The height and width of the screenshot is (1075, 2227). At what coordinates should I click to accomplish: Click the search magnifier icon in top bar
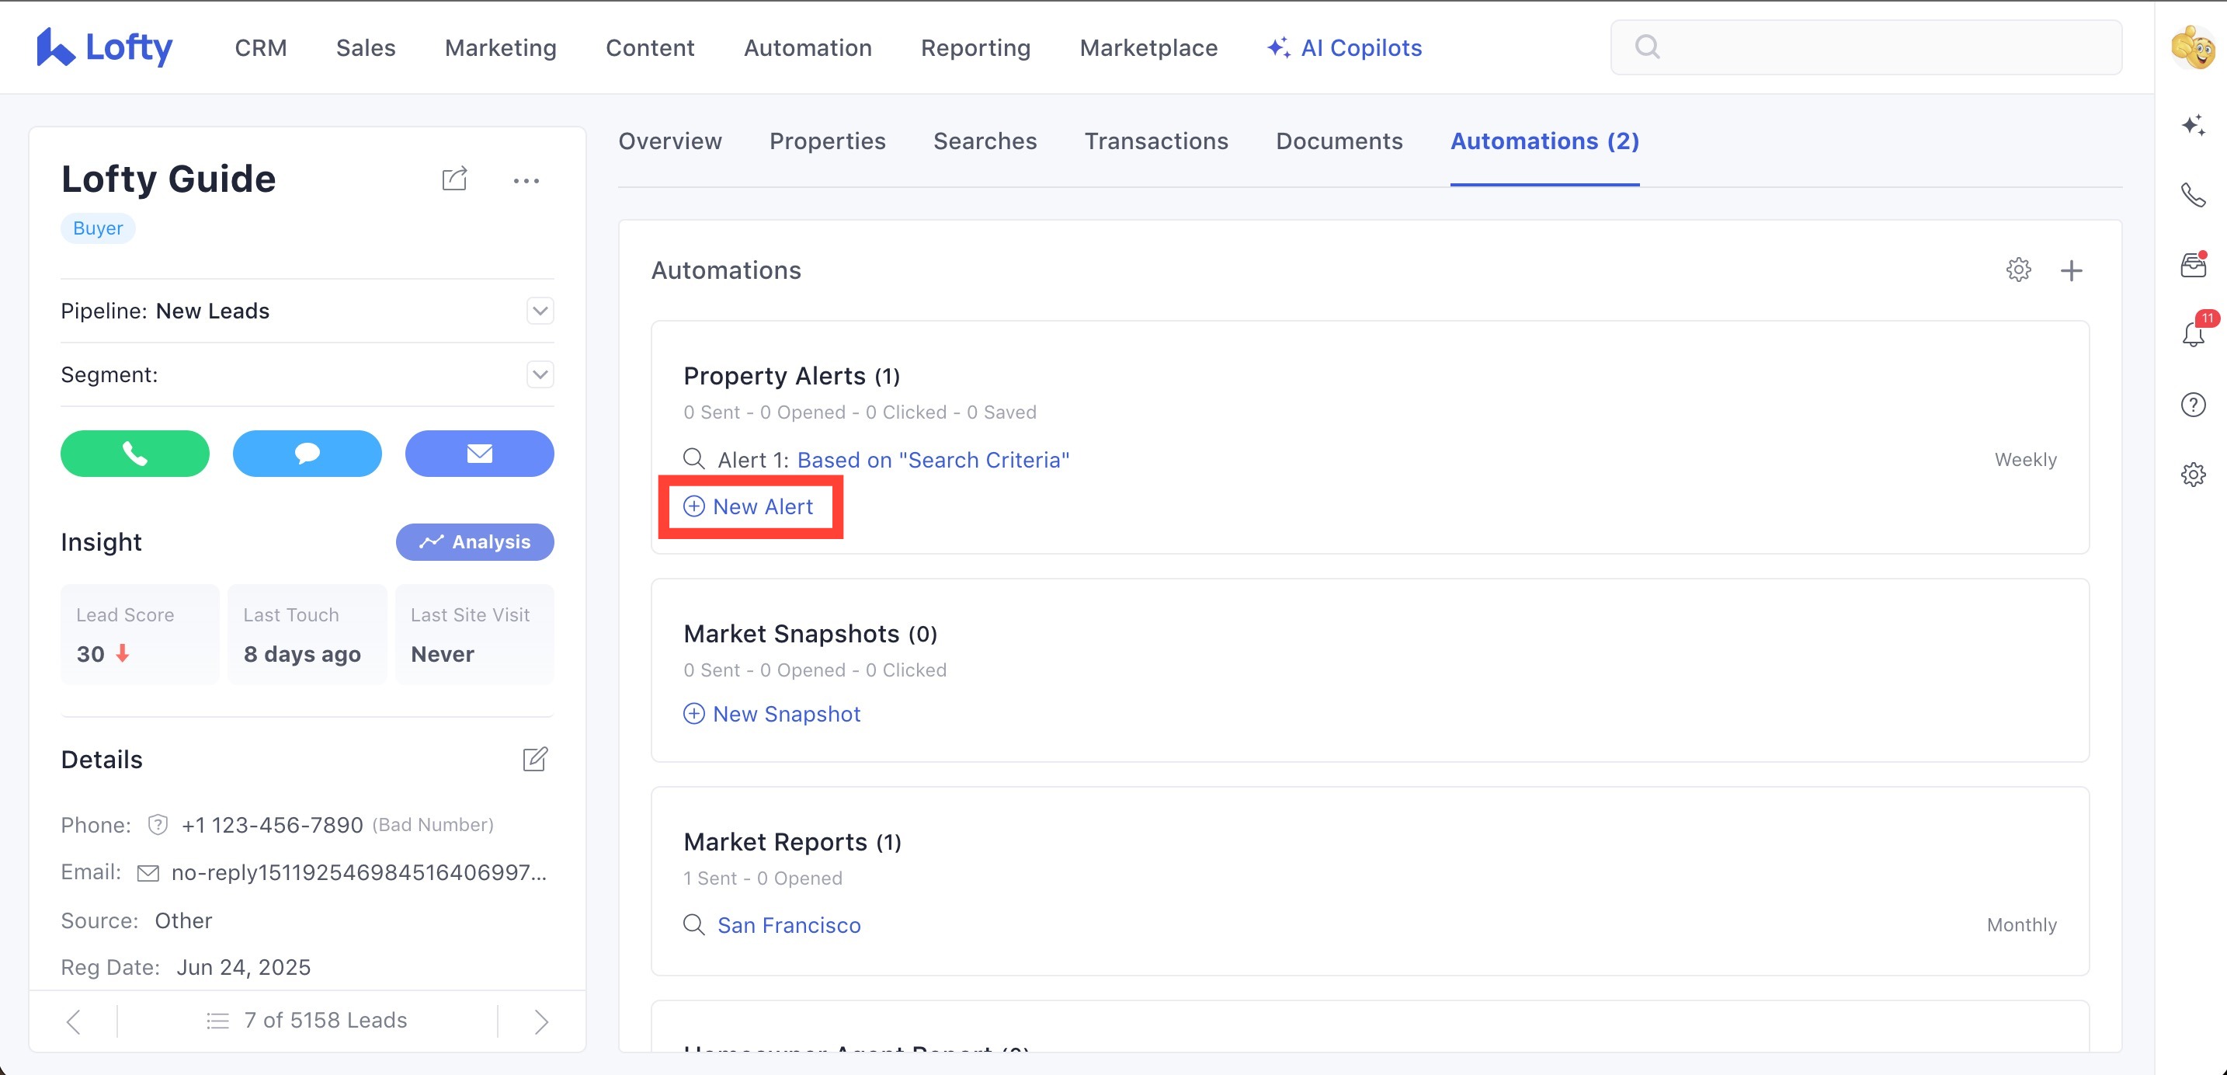[x=1648, y=47]
